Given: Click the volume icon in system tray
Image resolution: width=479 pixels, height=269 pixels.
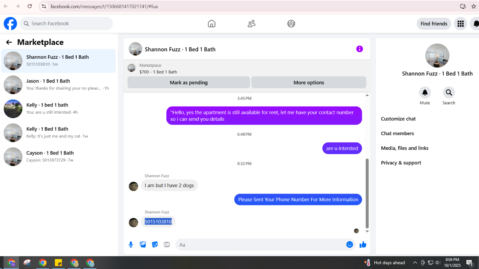Looking at the screenshot, I should coord(438,263).
